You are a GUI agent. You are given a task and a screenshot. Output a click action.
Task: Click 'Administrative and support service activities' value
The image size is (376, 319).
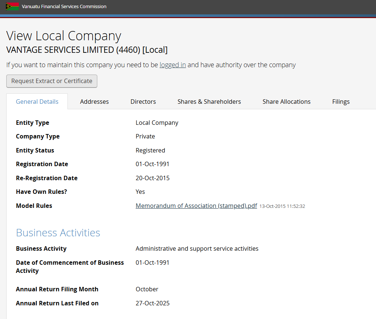pyautogui.click(x=197, y=248)
